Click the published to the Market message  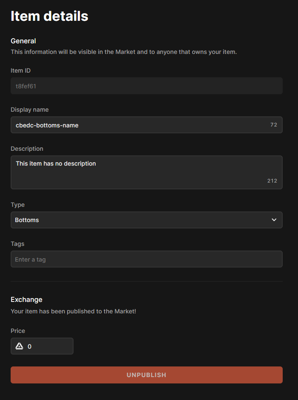[73, 311]
